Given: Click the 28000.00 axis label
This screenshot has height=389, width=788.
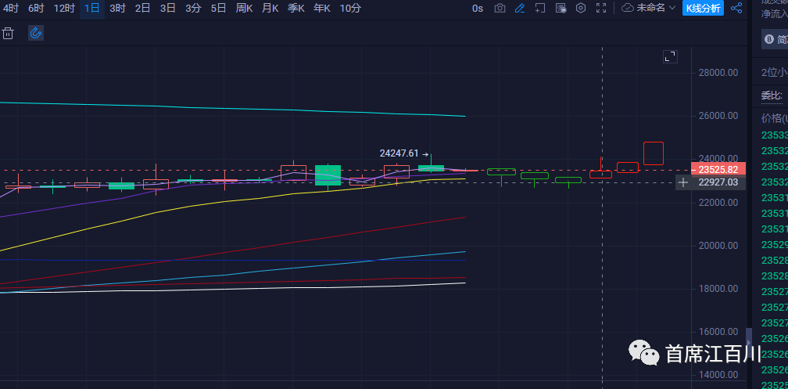Looking at the screenshot, I should tap(718, 73).
